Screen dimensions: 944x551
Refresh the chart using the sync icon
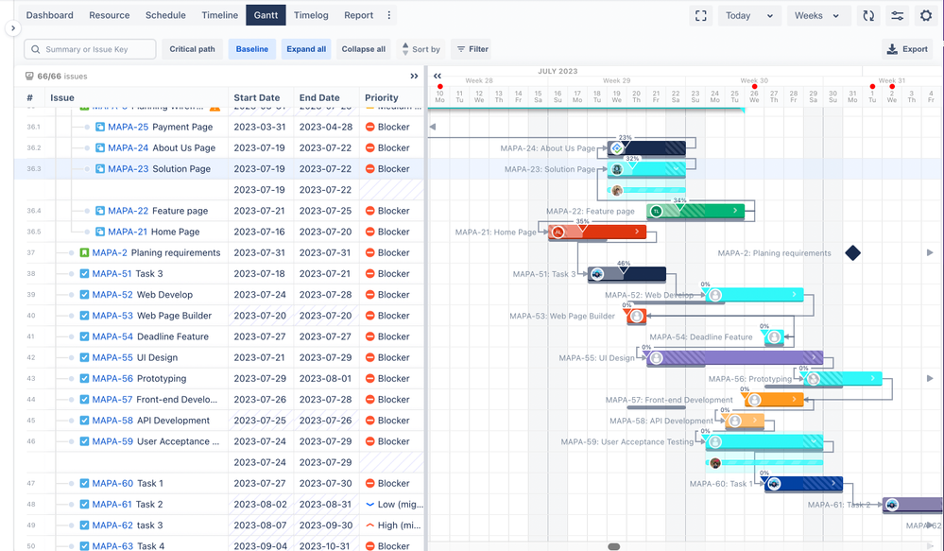[867, 16]
